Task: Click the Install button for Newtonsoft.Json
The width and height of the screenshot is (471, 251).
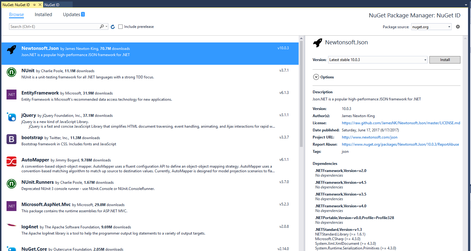Action: pos(445,59)
